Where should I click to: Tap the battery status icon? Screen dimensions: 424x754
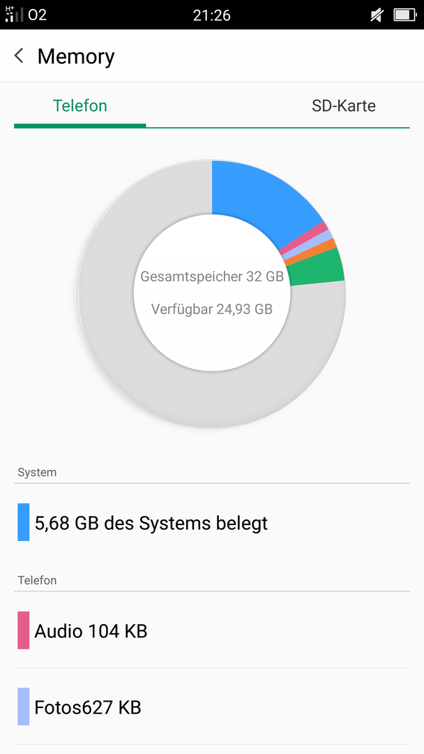point(404,15)
